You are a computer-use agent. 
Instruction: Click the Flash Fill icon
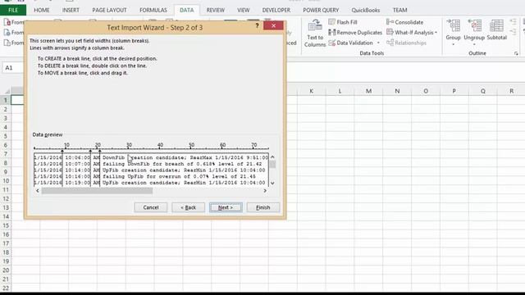(x=331, y=22)
